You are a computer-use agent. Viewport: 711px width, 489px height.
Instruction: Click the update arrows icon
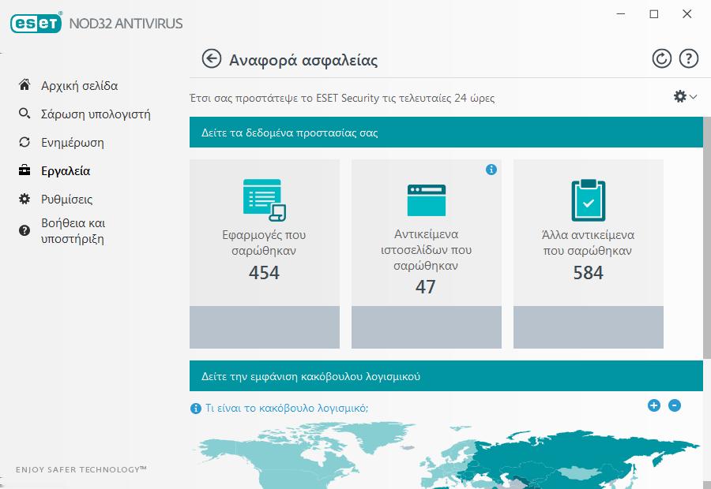tap(24, 142)
